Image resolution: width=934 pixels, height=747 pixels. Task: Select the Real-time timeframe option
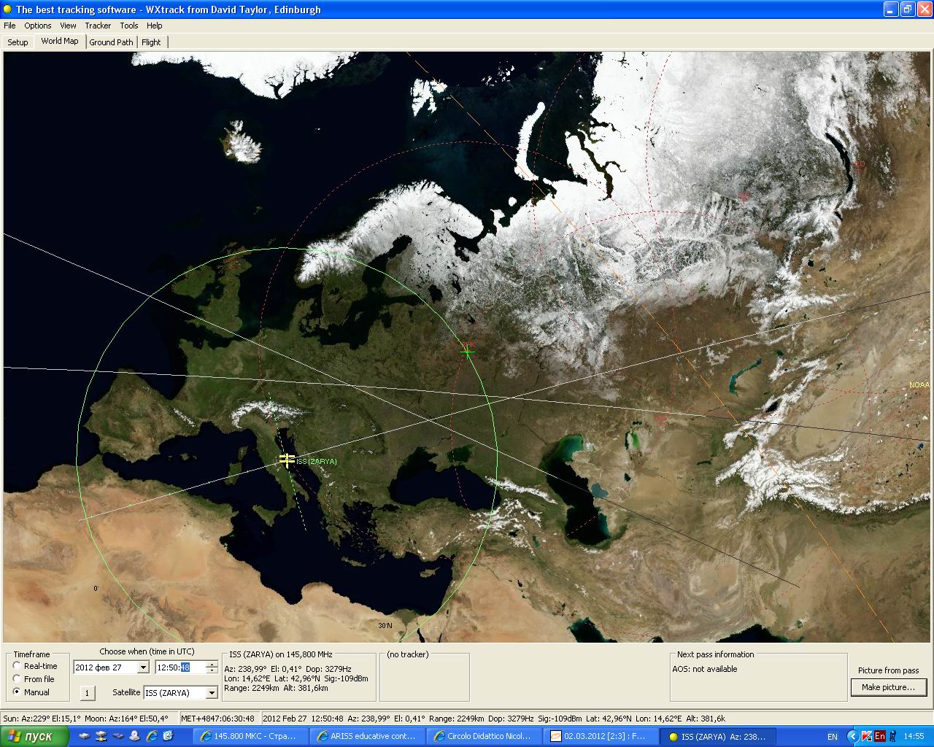(17, 666)
